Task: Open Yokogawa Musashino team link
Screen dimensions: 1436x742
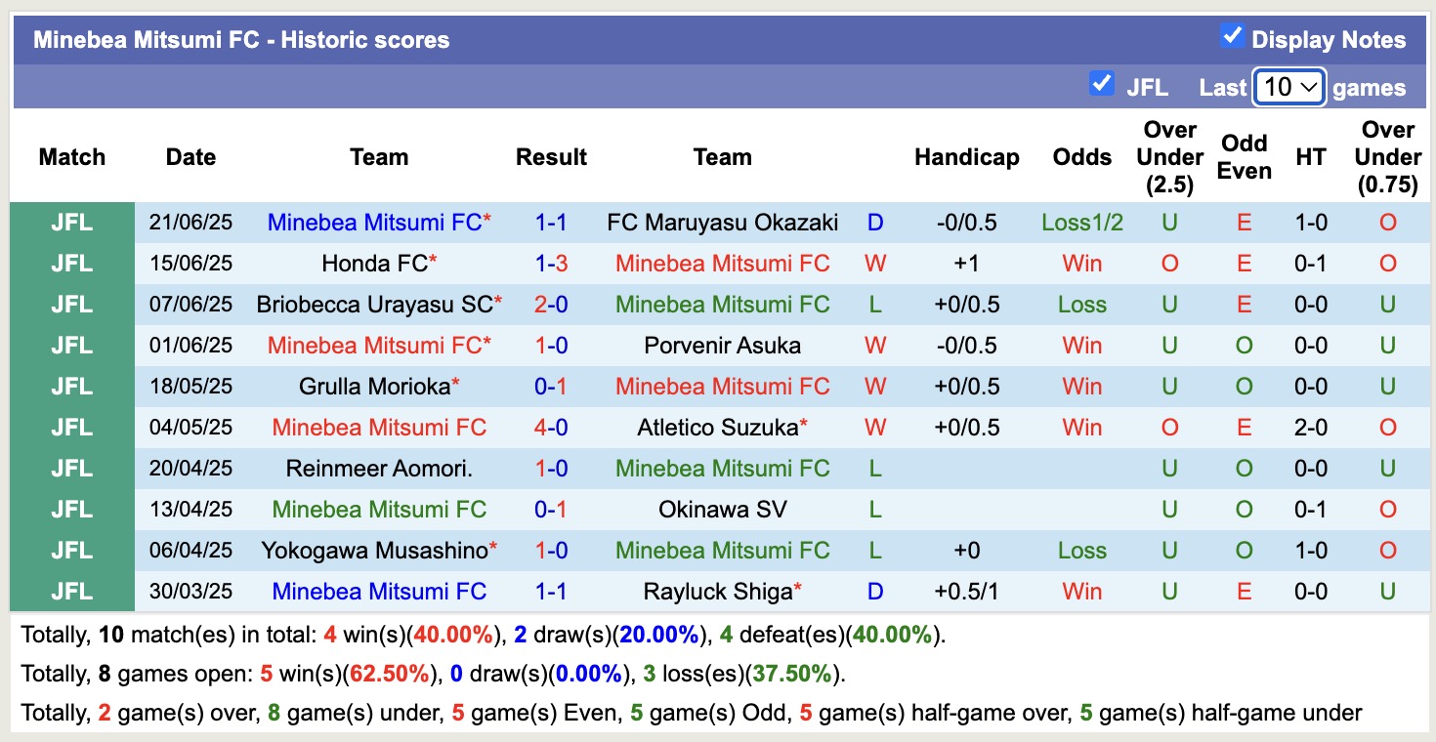Action: point(374,551)
